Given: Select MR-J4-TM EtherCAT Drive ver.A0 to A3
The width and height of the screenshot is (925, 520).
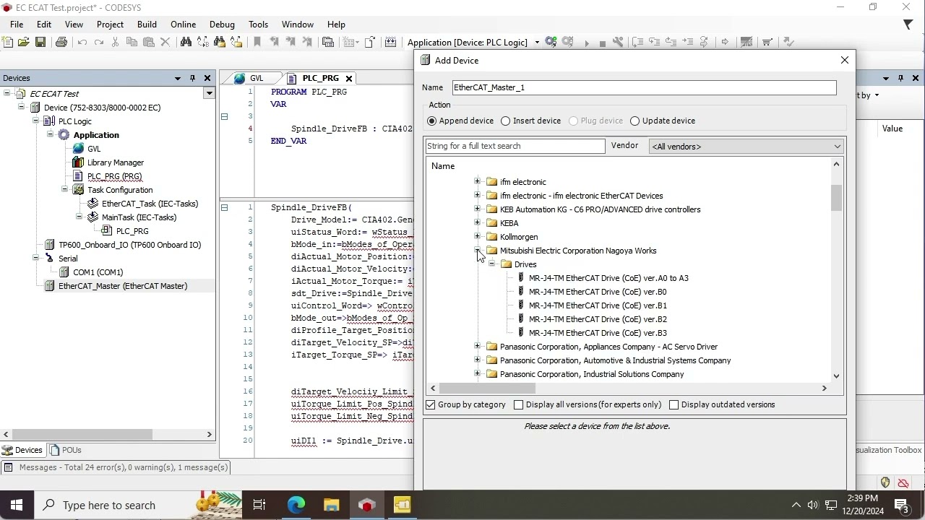Looking at the screenshot, I should pyautogui.click(x=608, y=278).
